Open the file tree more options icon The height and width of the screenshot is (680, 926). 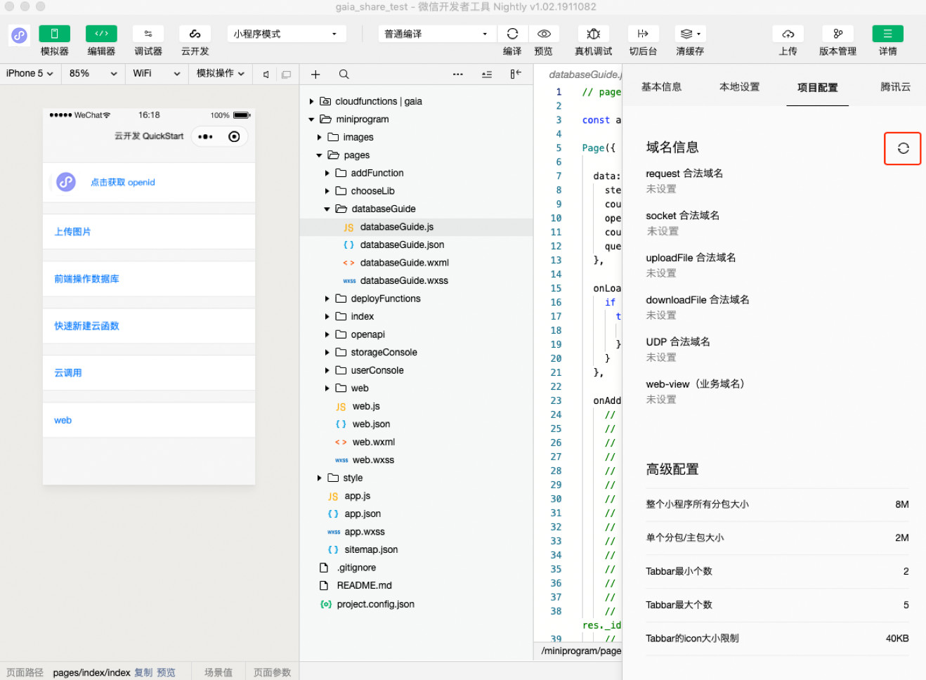tap(458, 74)
